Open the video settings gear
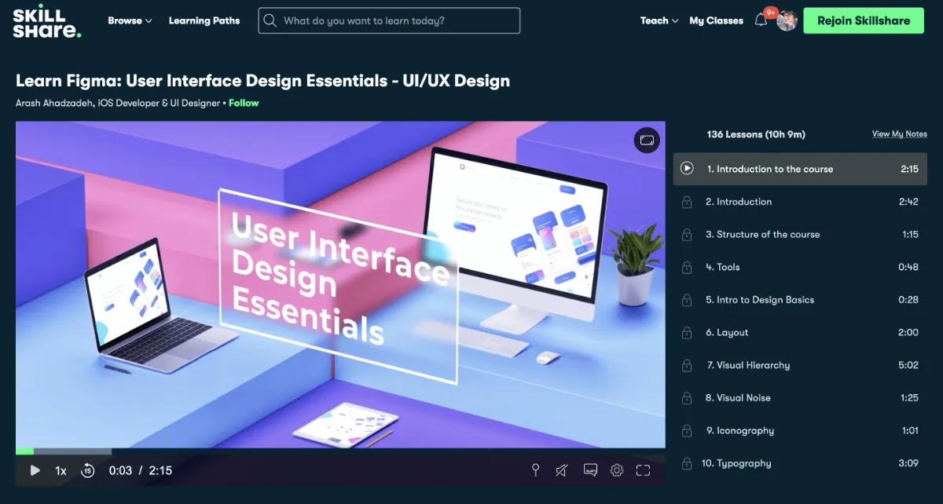 coord(616,469)
